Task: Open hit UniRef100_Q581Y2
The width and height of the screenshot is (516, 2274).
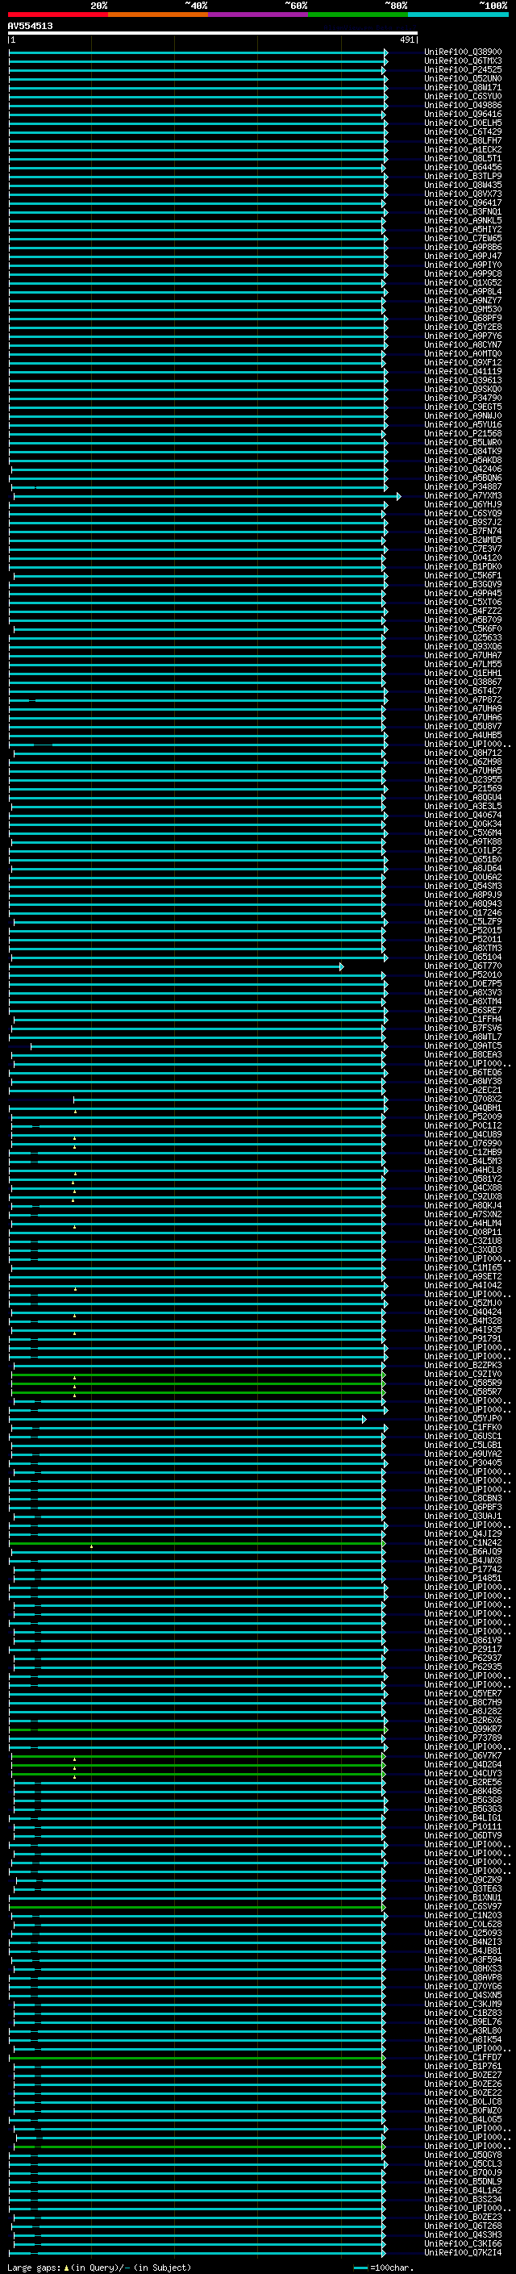Action: (x=462, y=1179)
